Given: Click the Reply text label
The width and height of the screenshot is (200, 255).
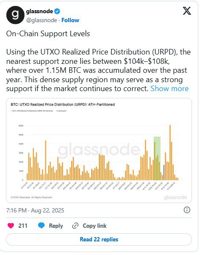Looking at the screenshot, I should click(x=56, y=226).
